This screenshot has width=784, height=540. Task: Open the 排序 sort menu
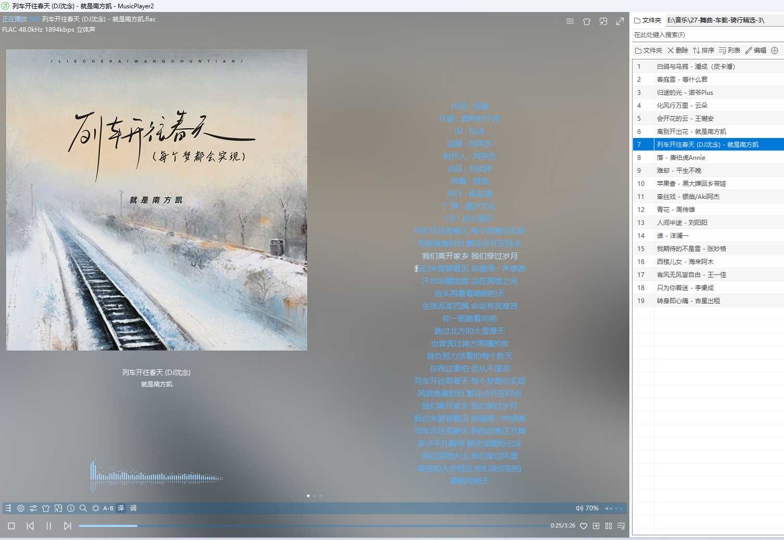pyautogui.click(x=703, y=51)
